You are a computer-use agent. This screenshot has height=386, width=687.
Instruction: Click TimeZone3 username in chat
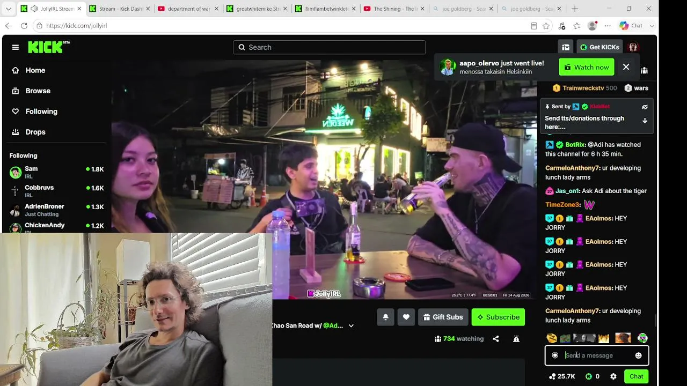coord(562,205)
